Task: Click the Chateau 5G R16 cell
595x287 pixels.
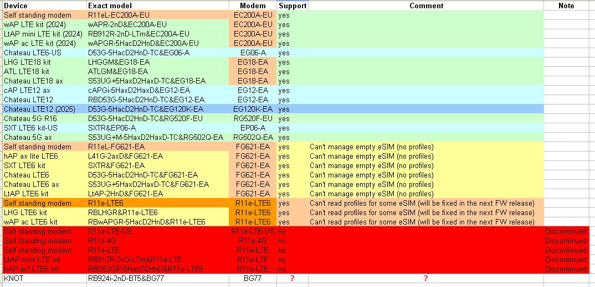Action: click(43, 118)
